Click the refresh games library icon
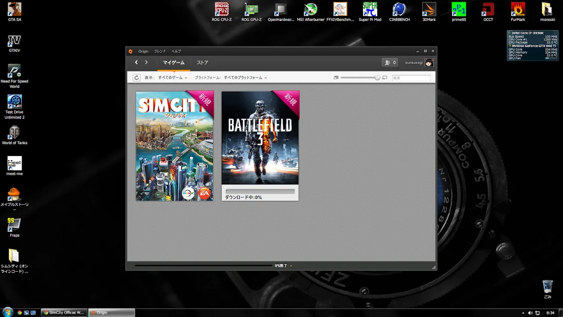The image size is (563, 317). pos(136,77)
